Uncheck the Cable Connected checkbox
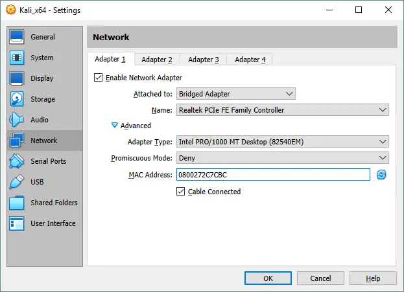This screenshot has width=404, height=292. (x=181, y=192)
